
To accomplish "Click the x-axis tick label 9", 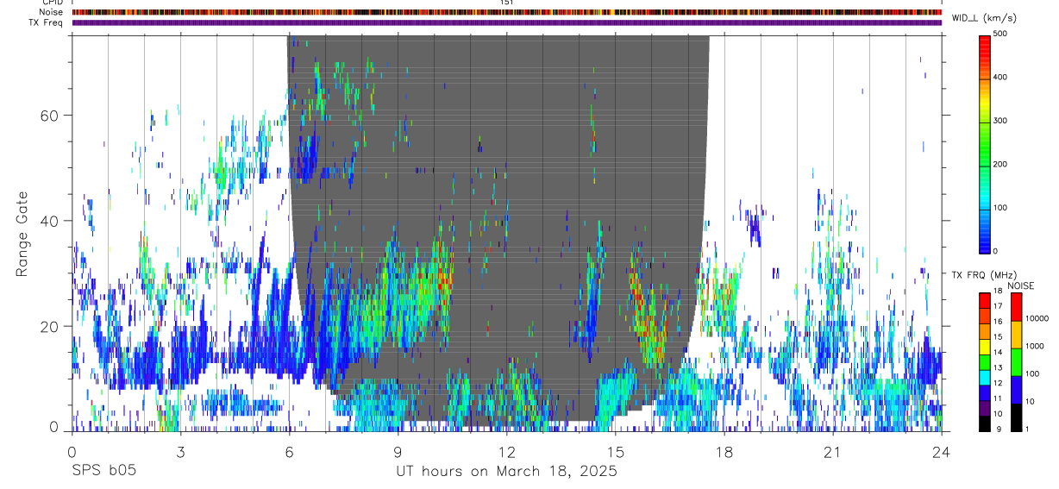I will 398,452.
